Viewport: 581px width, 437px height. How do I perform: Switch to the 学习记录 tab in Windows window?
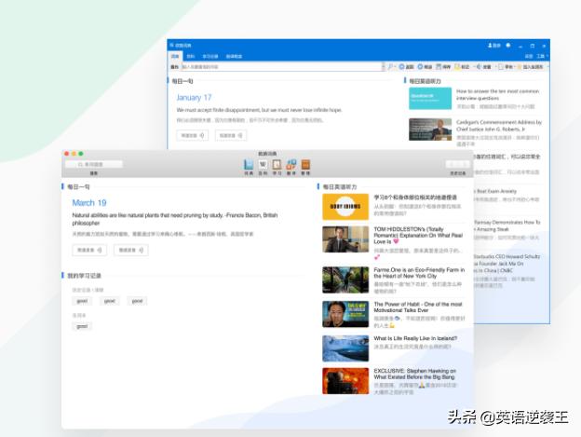210,56
